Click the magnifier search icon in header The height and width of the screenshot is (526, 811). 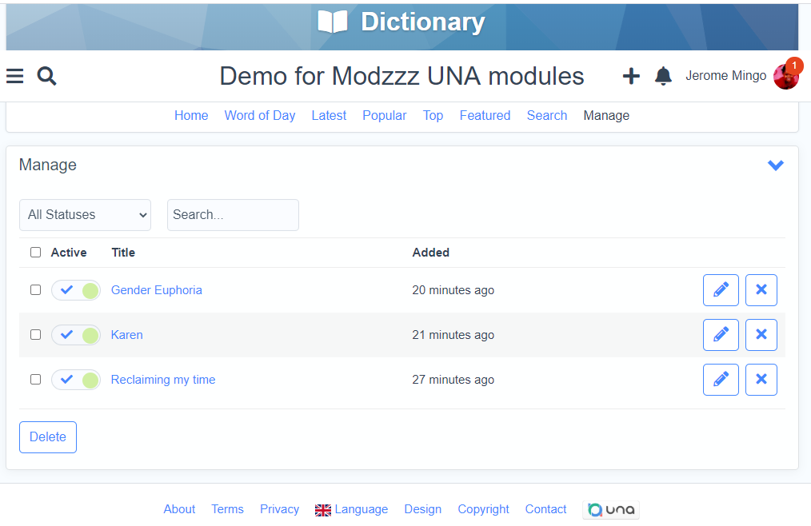[47, 76]
